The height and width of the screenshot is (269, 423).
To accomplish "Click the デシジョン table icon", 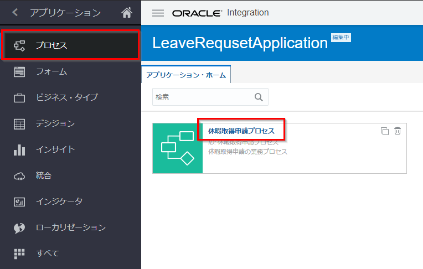I will click(x=19, y=124).
